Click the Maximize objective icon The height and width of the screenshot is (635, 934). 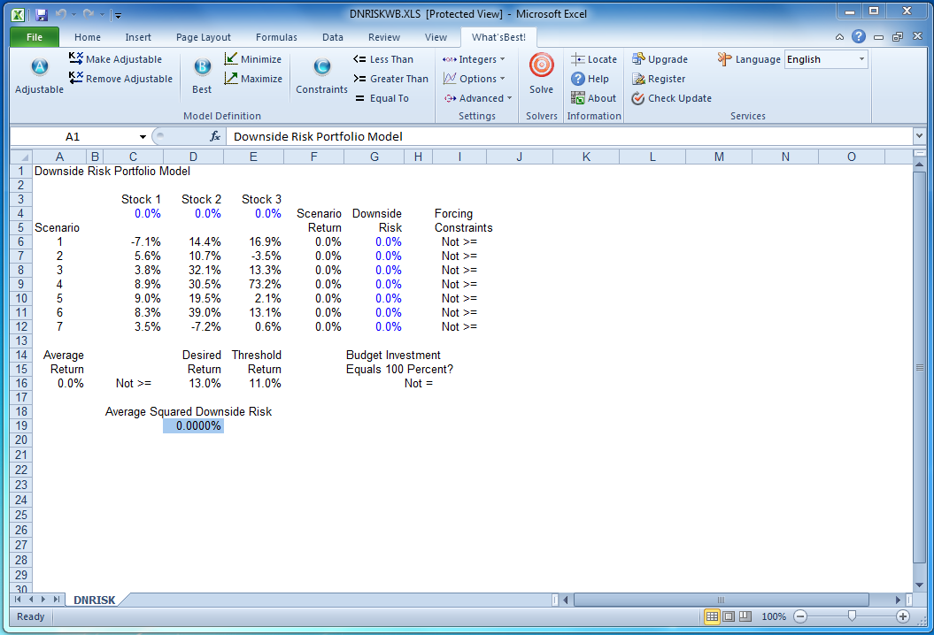tap(232, 79)
